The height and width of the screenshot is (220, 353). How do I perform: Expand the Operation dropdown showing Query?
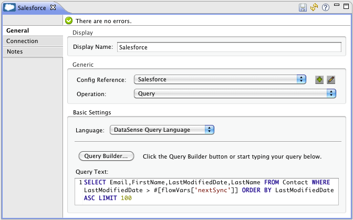pos(234,93)
